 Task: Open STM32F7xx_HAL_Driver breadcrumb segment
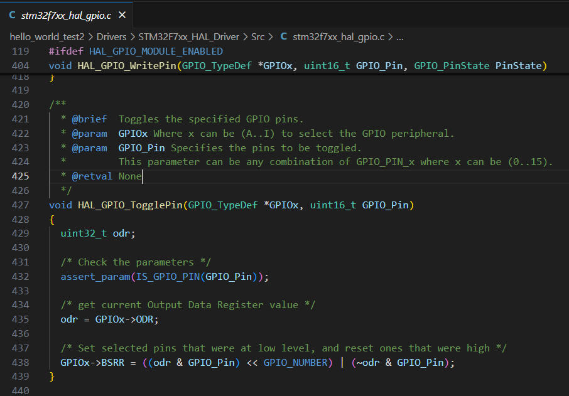tap(188, 37)
